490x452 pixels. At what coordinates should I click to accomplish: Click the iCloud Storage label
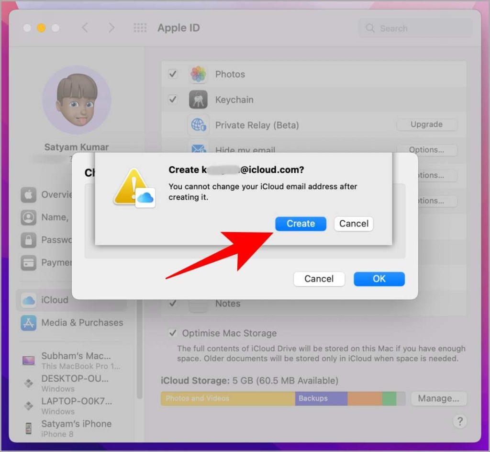[x=195, y=381]
